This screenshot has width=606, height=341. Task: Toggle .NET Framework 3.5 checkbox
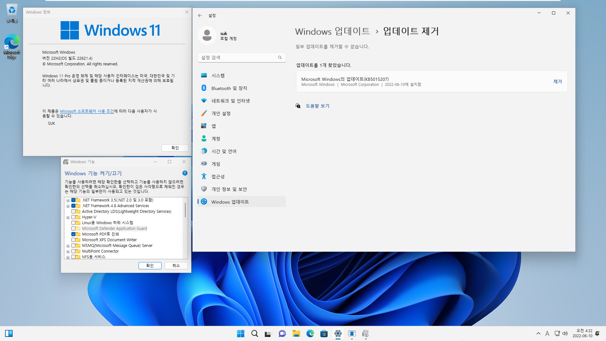(x=73, y=200)
